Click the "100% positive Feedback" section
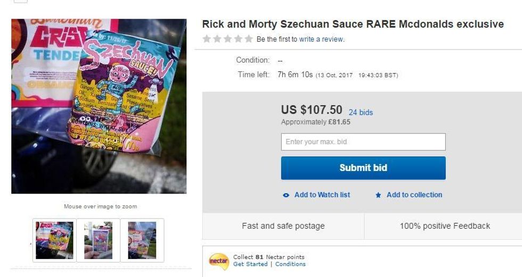 (x=444, y=226)
